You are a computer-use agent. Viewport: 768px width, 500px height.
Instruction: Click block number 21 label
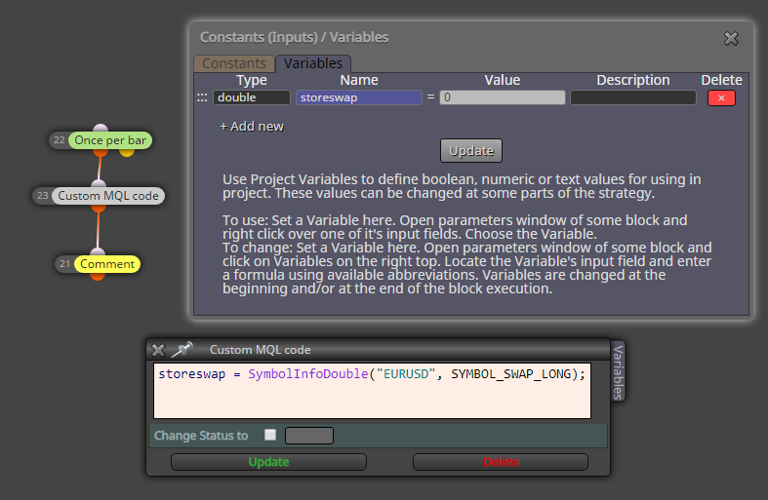click(64, 264)
